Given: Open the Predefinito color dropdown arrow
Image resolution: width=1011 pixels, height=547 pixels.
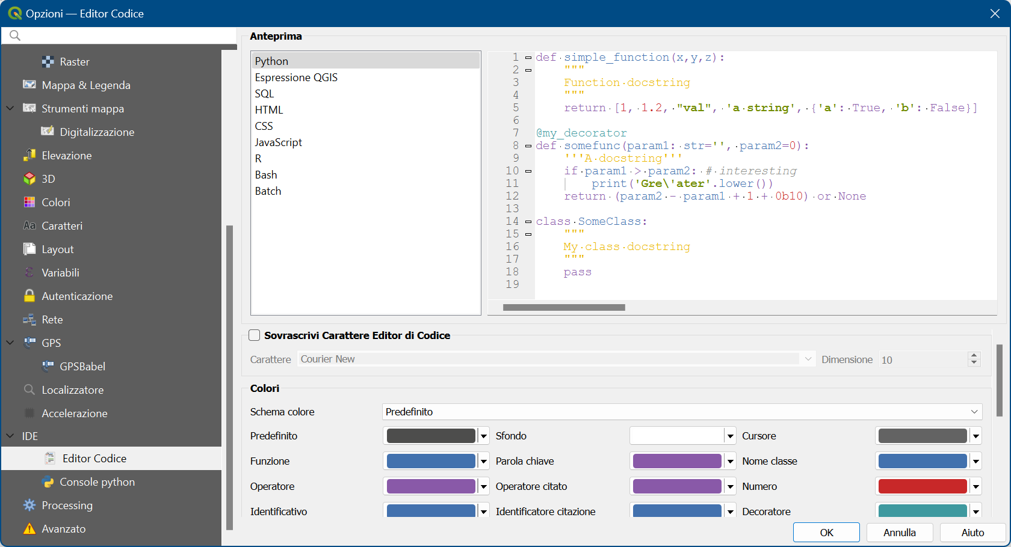Looking at the screenshot, I should point(484,436).
